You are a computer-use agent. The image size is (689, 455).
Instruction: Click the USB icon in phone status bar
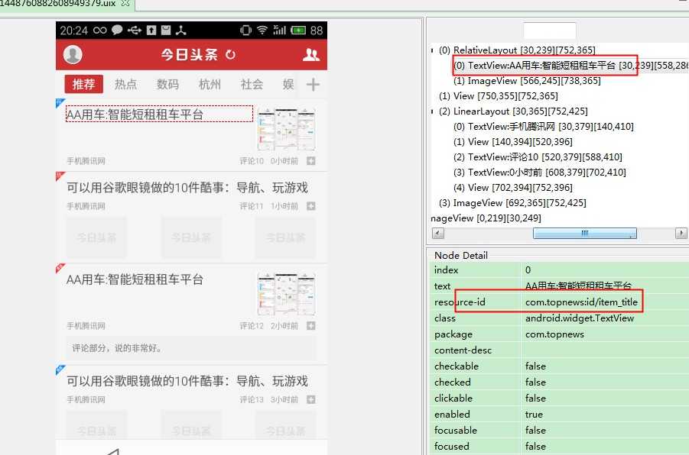[135, 31]
